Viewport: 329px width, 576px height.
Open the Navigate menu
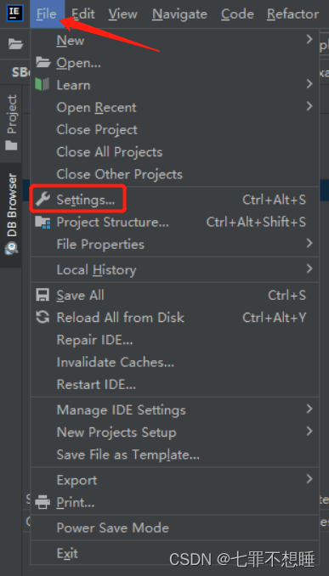click(x=179, y=14)
